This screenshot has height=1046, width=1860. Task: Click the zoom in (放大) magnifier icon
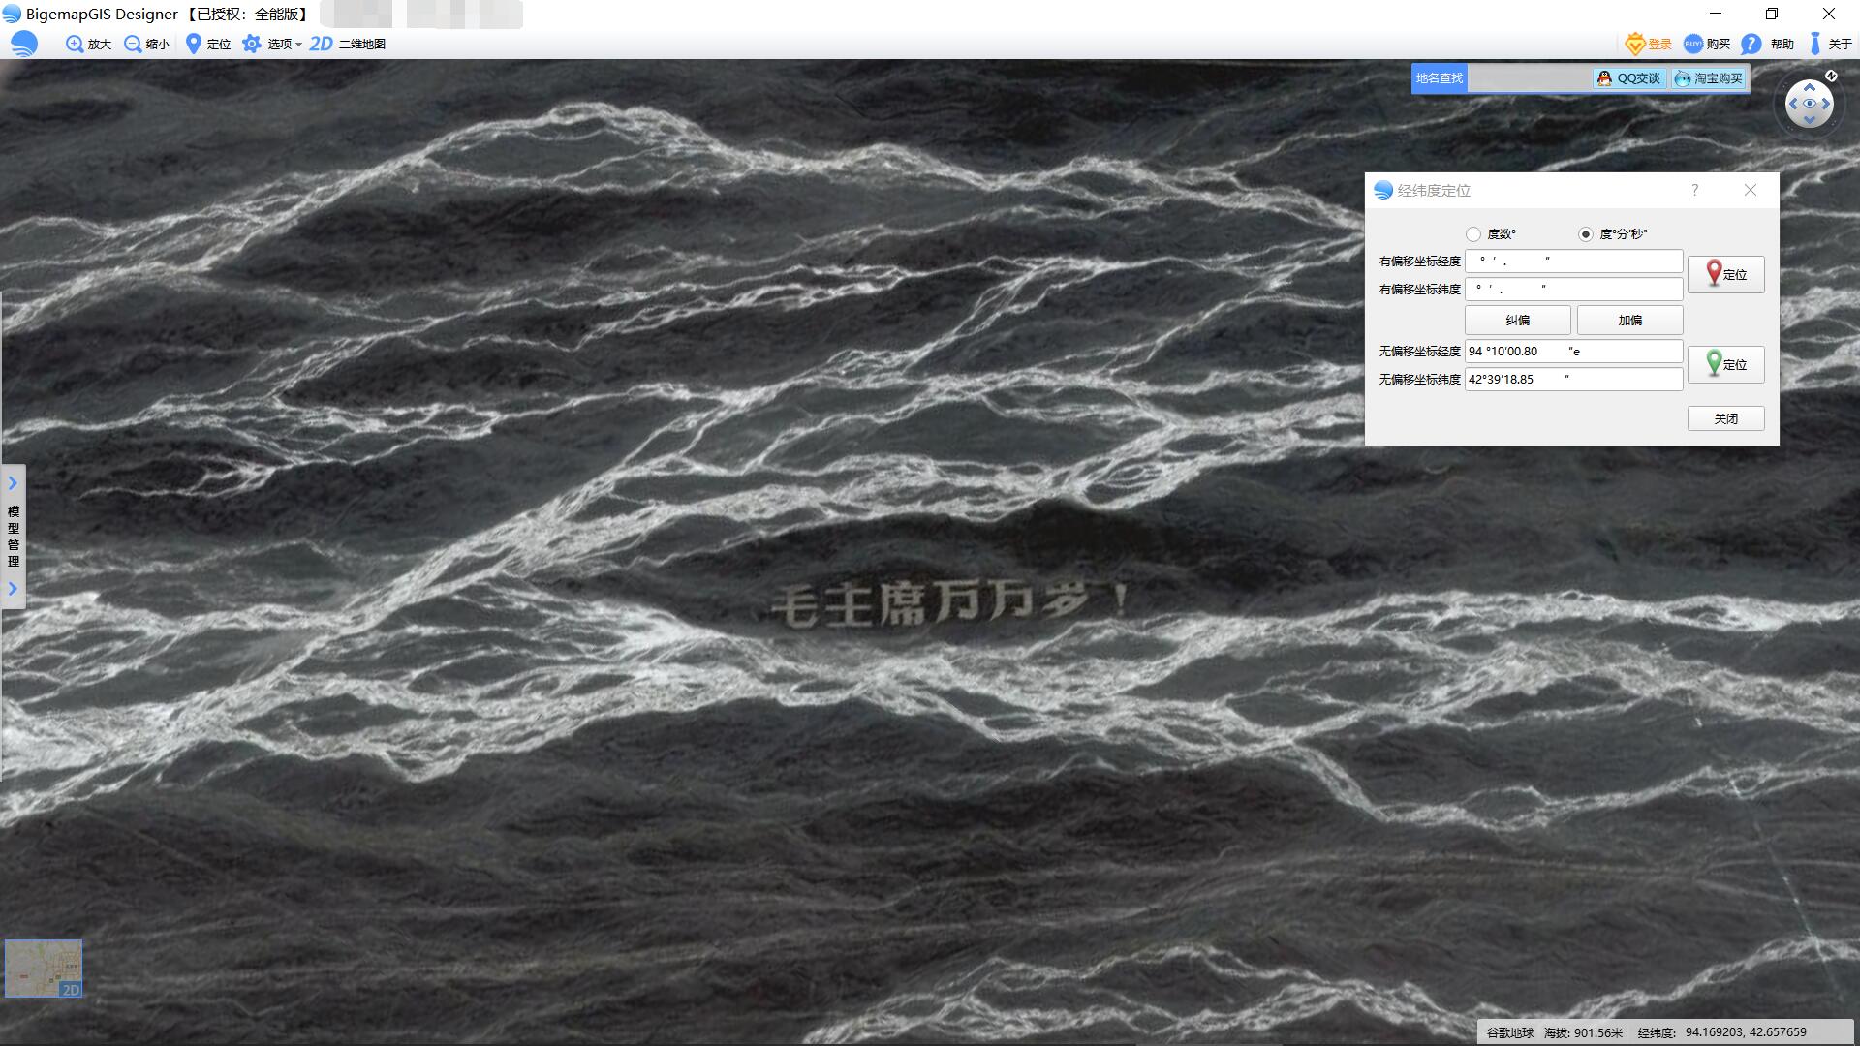click(x=75, y=44)
